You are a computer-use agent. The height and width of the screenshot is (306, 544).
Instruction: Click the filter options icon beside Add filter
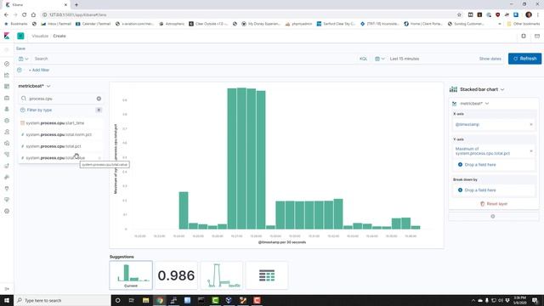click(x=20, y=70)
